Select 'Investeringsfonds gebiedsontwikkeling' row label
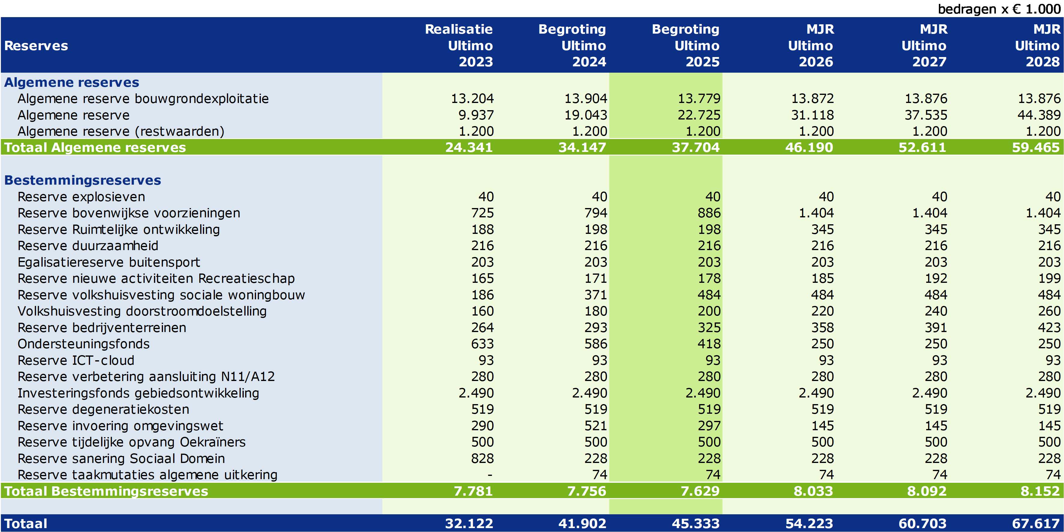Screen dimensions: 1064x532 coord(138,393)
